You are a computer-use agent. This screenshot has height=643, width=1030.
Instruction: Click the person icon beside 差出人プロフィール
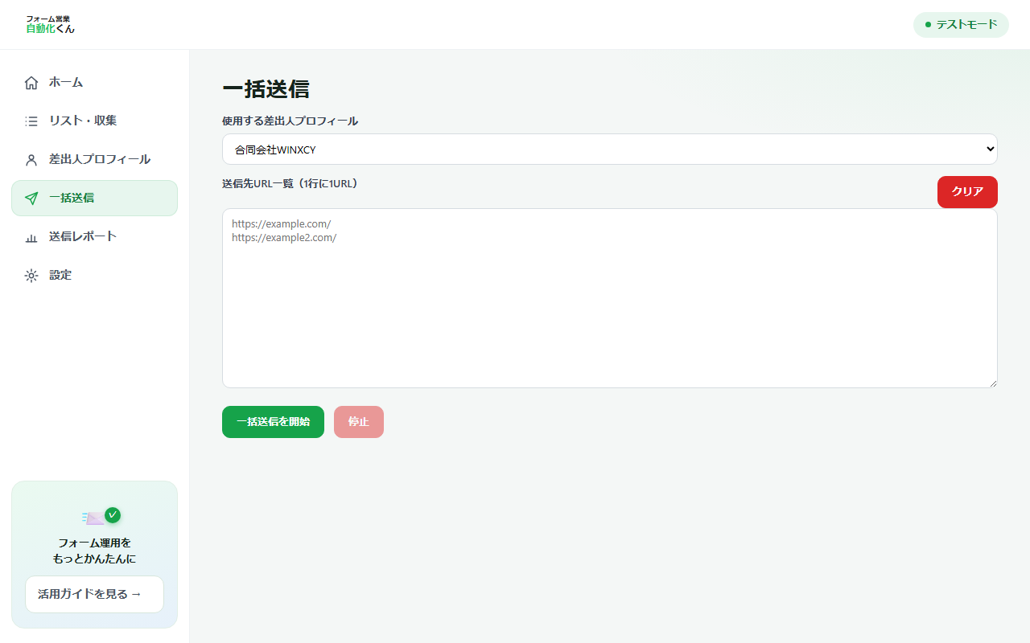(31, 160)
